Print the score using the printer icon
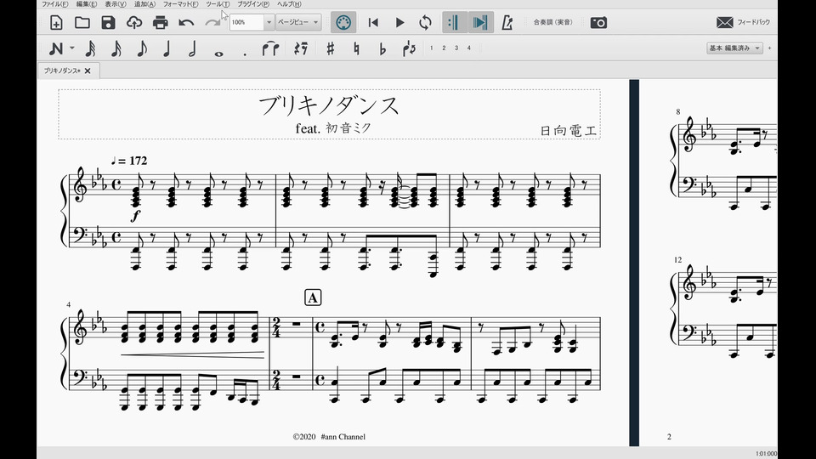816x459 pixels. (160, 22)
